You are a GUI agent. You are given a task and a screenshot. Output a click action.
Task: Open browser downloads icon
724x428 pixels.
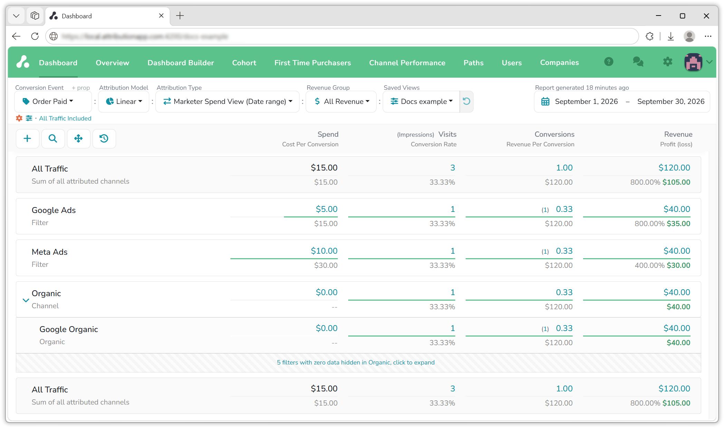(671, 36)
